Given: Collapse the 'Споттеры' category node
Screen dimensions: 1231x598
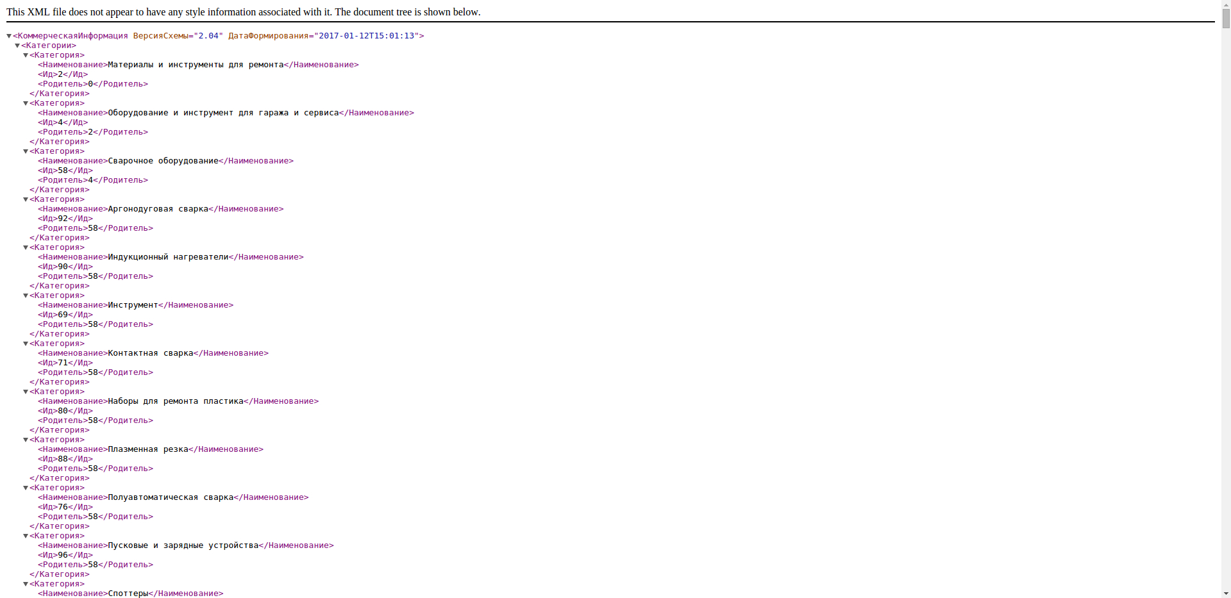Looking at the screenshot, I should (x=26, y=584).
